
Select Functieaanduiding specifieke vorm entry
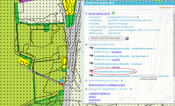116,76
